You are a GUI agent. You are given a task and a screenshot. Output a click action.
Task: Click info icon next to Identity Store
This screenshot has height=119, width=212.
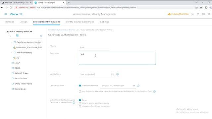[117, 74]
